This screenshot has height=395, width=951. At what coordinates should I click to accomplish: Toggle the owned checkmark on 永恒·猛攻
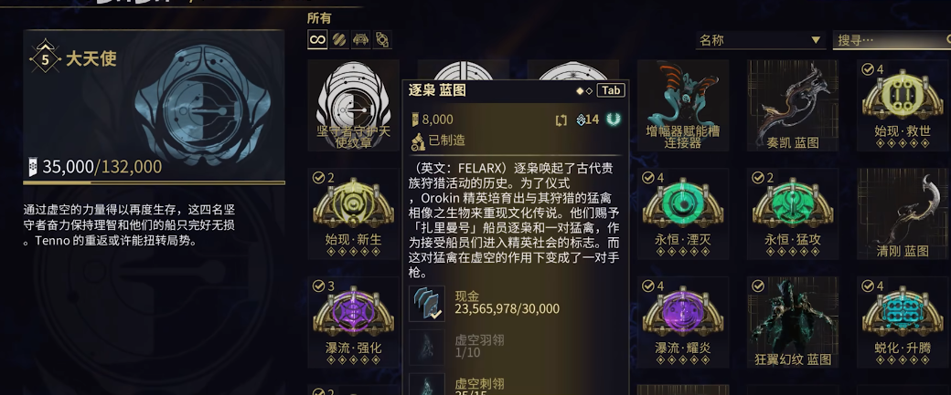click(x=758, y=178)
